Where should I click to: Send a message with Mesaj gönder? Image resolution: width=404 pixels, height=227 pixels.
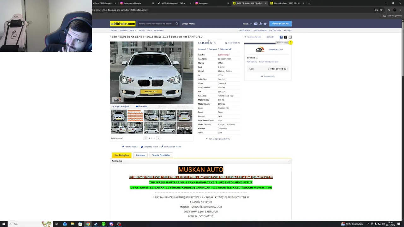268,76
